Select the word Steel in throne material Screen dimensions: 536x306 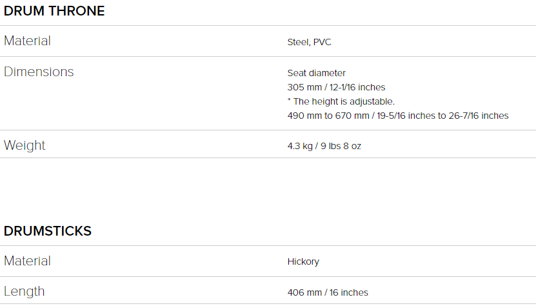point(298,43)
